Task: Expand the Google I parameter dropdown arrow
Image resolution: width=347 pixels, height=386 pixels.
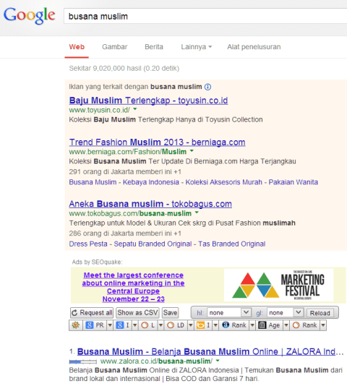Action: click(x=134, y=325)
